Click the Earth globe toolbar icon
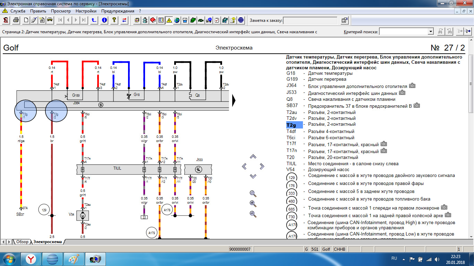This screenshot has width=474, height=266. 177,20
